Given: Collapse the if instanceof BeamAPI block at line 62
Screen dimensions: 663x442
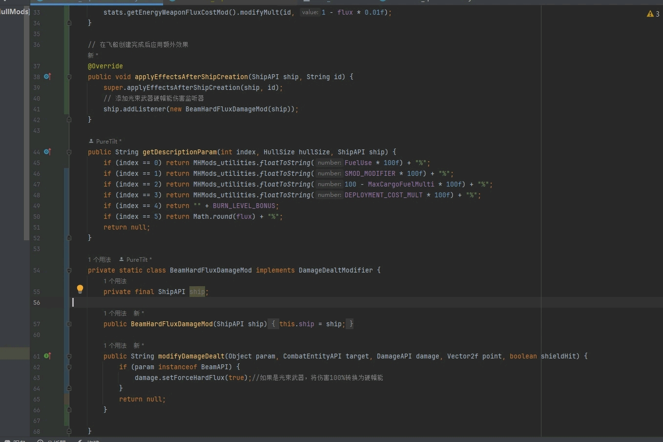Looking at the screenshot, I should click(69, 367).
